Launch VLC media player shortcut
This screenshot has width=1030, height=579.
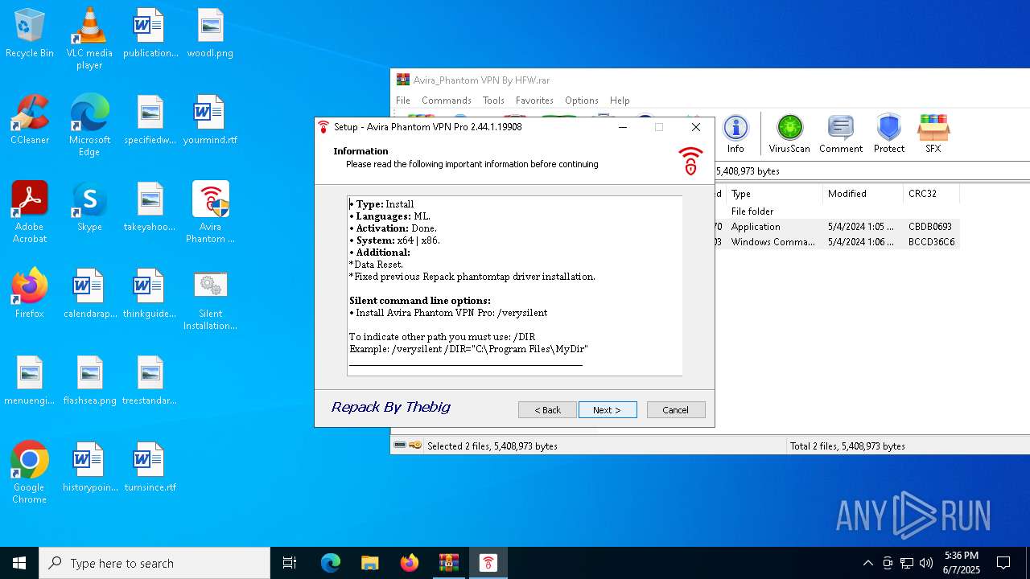89,38
